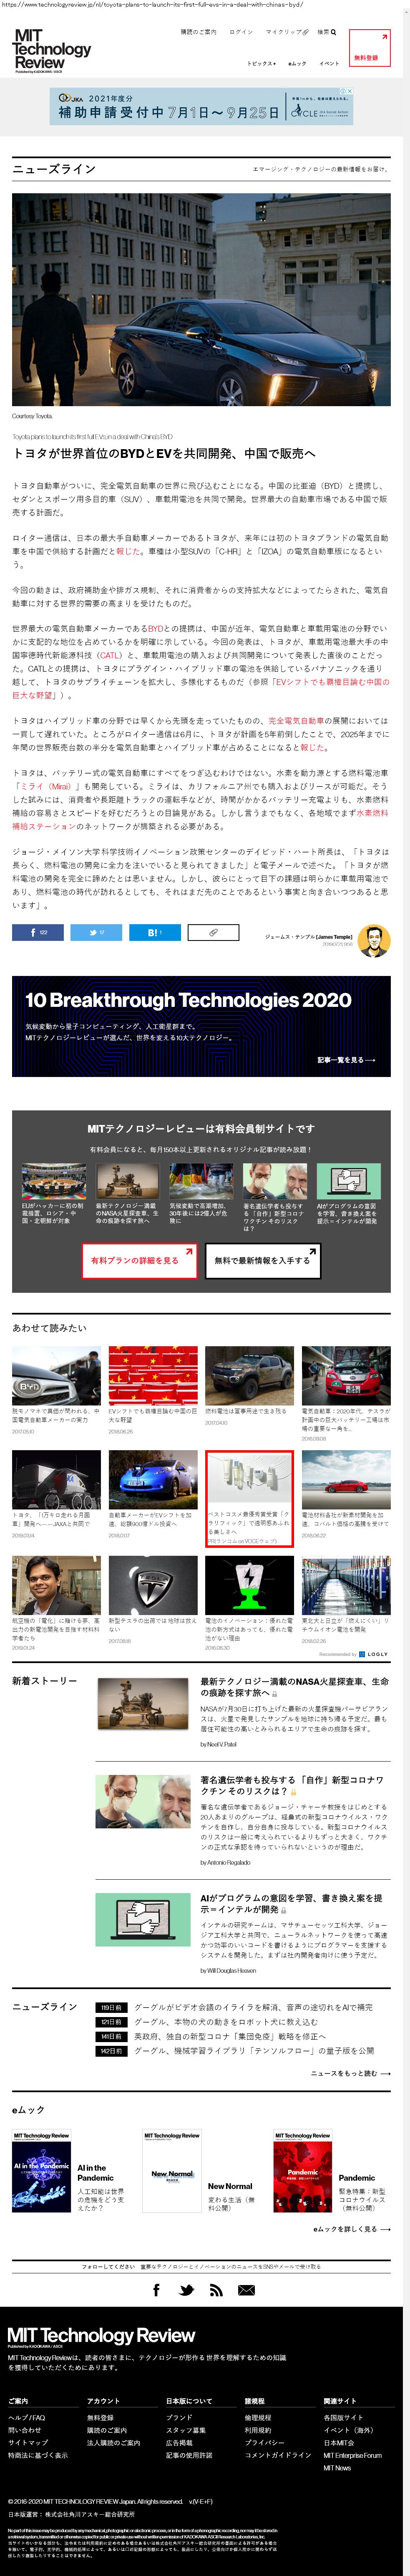Open マイクリップ in the top nav

[x=287, y=32]
